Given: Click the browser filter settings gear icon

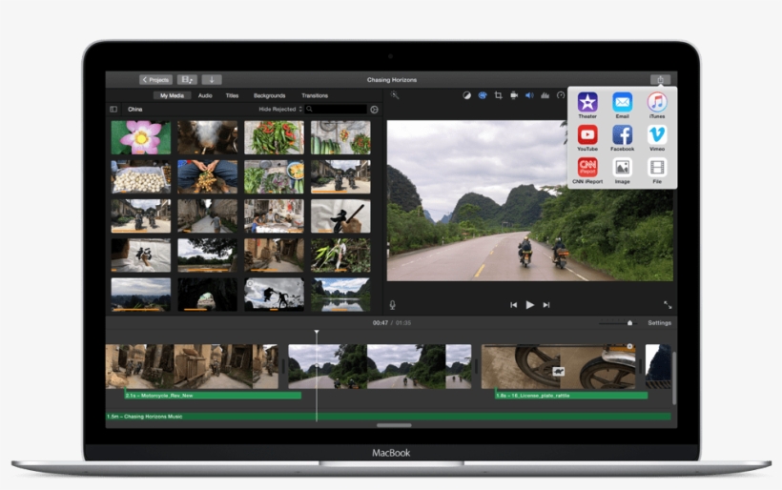Looking at the screenshot, I should 374,110.
